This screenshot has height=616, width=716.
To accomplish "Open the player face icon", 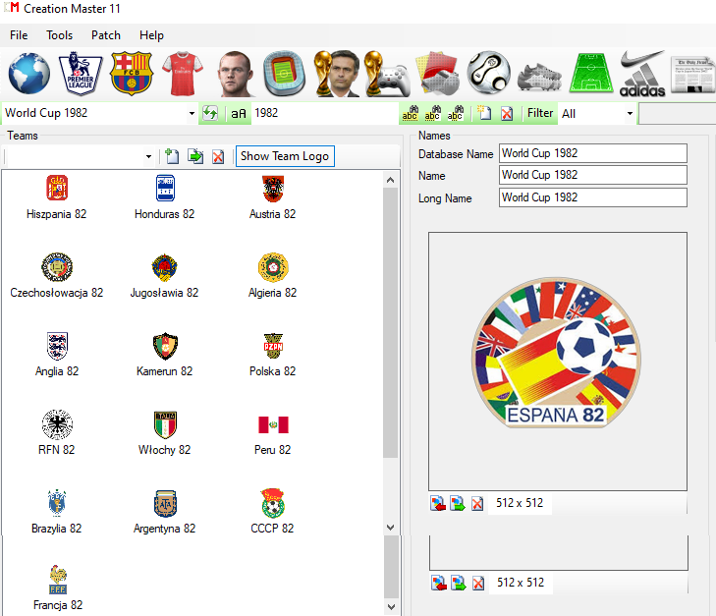I will [x=235, y=74].
